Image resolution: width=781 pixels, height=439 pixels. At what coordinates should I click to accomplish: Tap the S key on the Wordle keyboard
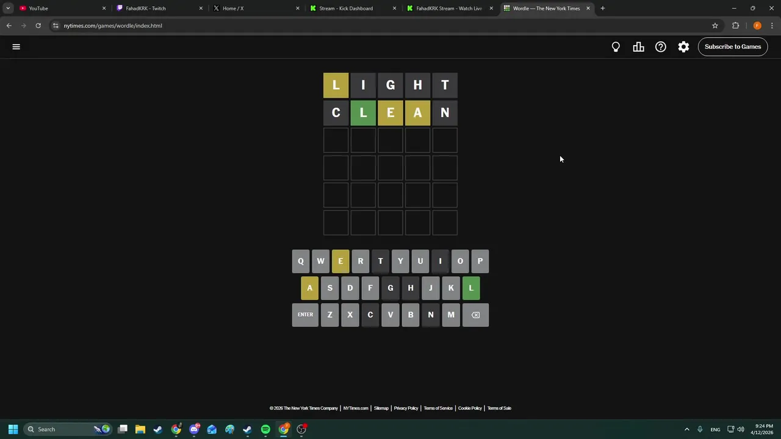coord(330,288)
